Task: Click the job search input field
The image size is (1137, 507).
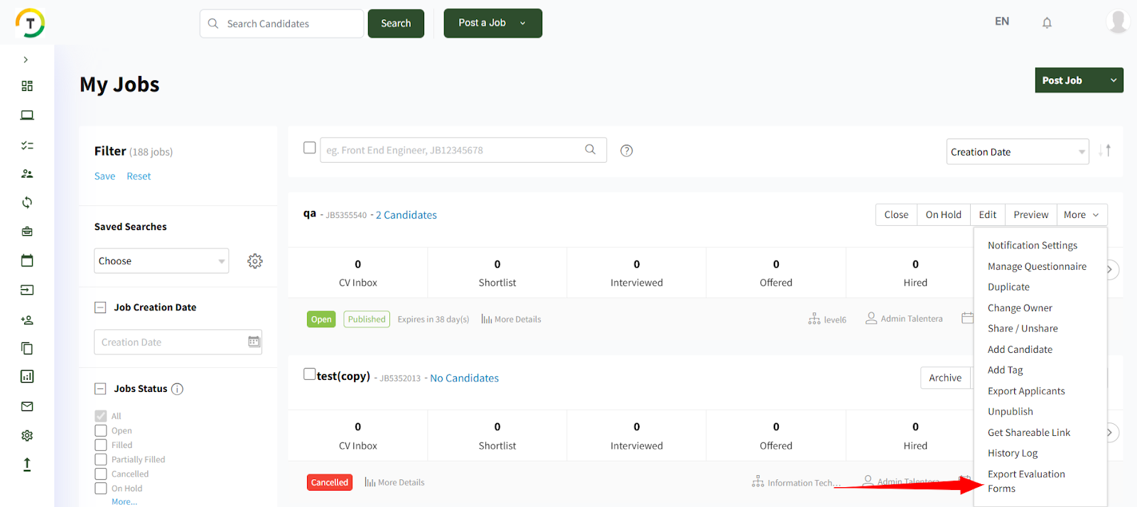Action: click(453, 151)
